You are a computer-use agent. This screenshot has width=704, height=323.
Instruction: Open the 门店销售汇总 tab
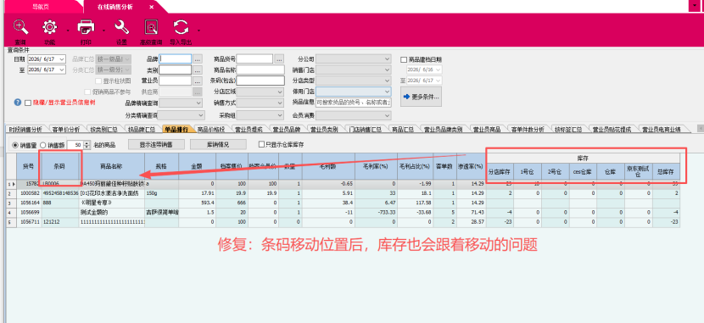tap(365, 129)
